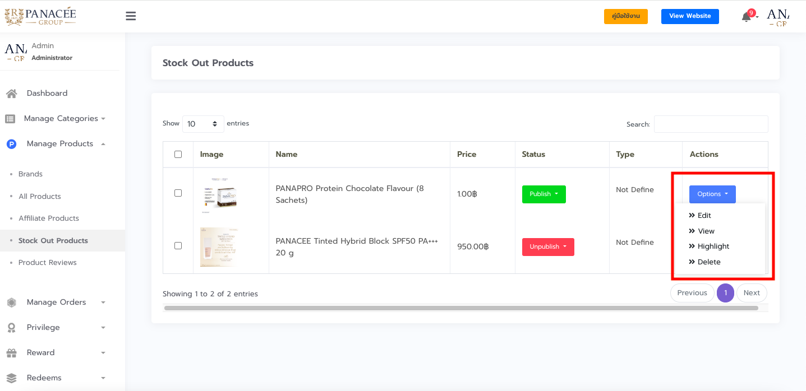Click the View Website button
The height and width of the screenshot is (391, 806).
click(x=690, y=16)
